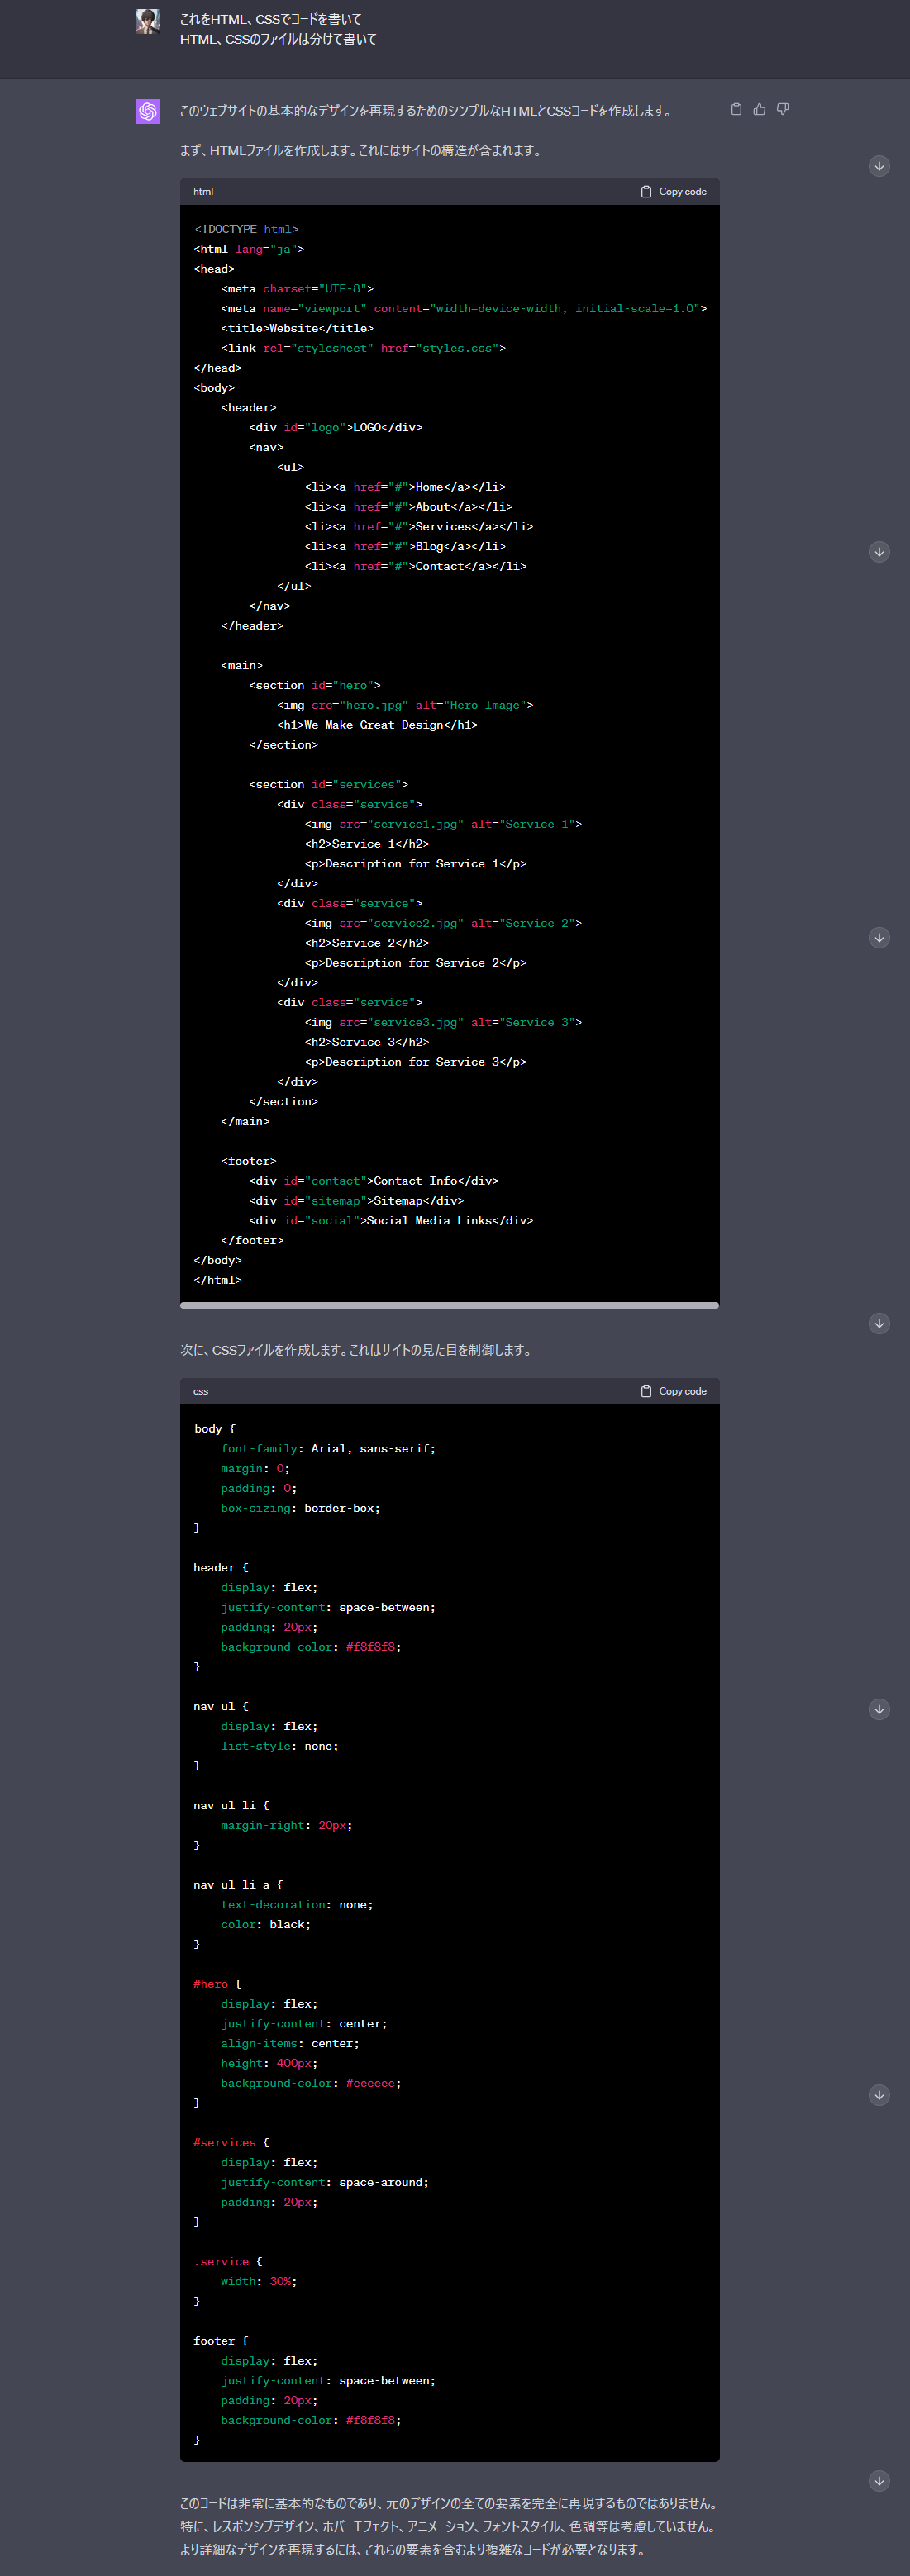910x2576 pixels.
Task: Click the Services nav list item line
Action: click(x=419, y=526)
